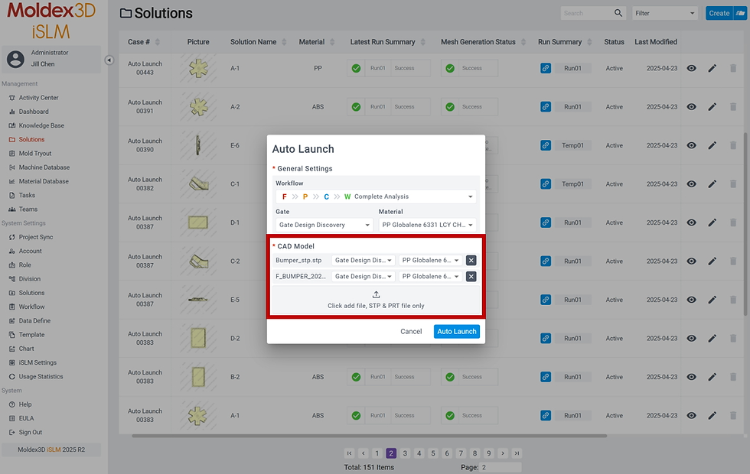This screenshot has width=750, height=474.
Task: Click the Auto Launch button
Action: click(x=457, y=332)
